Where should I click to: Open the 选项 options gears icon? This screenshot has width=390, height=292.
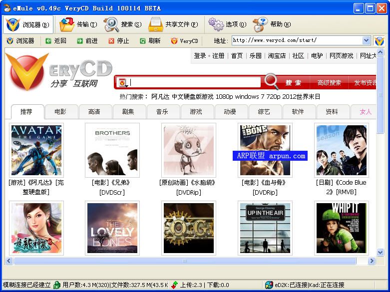point(216,24)
